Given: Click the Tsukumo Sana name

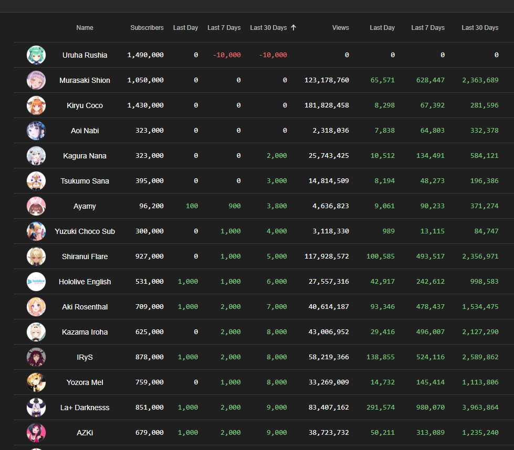Looking at the screenshot, I should [x=85, y=181].
